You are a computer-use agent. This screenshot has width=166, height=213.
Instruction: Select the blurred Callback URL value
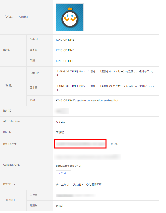[88, 157]
